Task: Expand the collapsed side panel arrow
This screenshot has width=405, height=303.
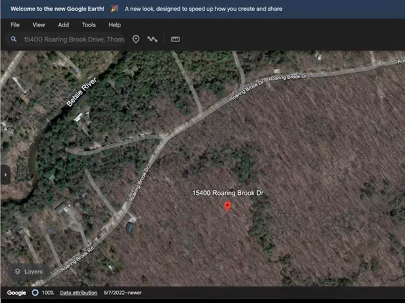Action: (x=5, y=175)
